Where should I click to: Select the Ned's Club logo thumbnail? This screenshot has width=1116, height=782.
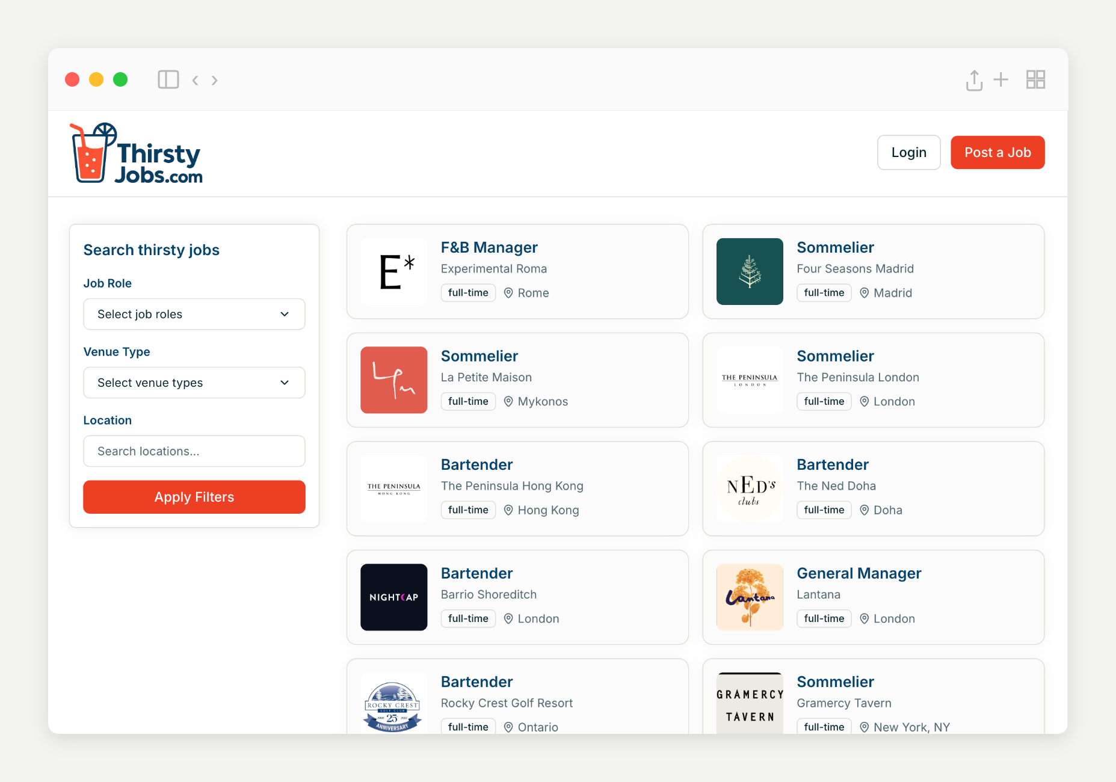(750, 488)
